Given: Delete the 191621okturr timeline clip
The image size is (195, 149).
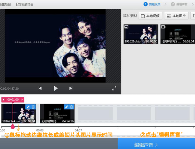Looking at the screenshot, I should point(33,107).
